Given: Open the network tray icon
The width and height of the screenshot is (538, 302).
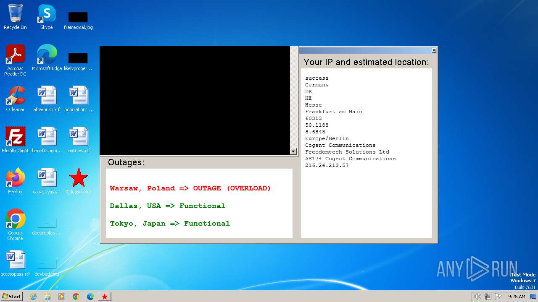Looking at the screenshot, I should click(x=488, y=297).
